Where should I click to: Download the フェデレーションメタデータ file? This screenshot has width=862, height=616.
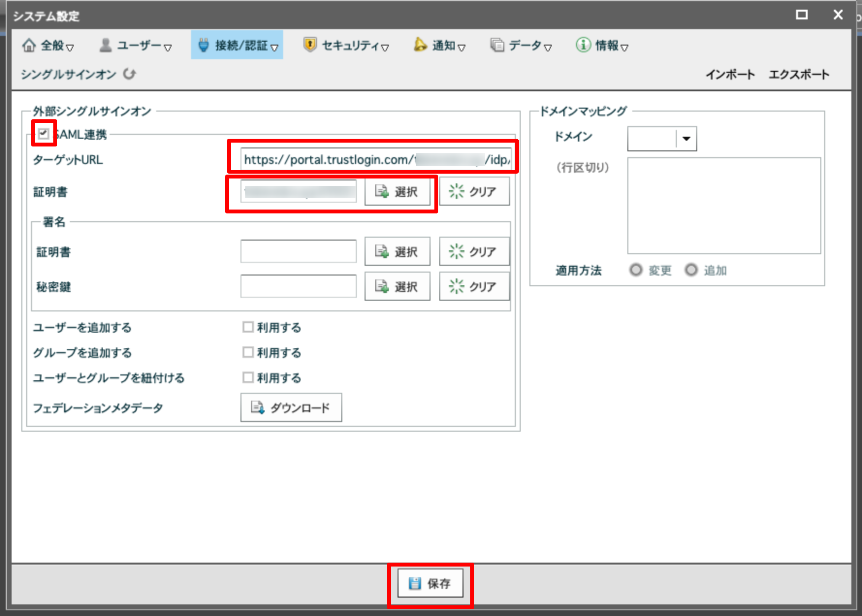[x=291, y=407]
